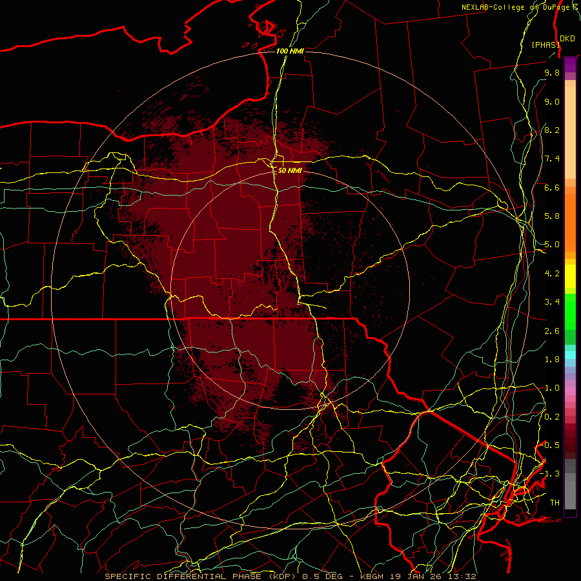Click the 1.0 scale value label
The height and width of the screenshot is (581, 581).
click(552, 388)
